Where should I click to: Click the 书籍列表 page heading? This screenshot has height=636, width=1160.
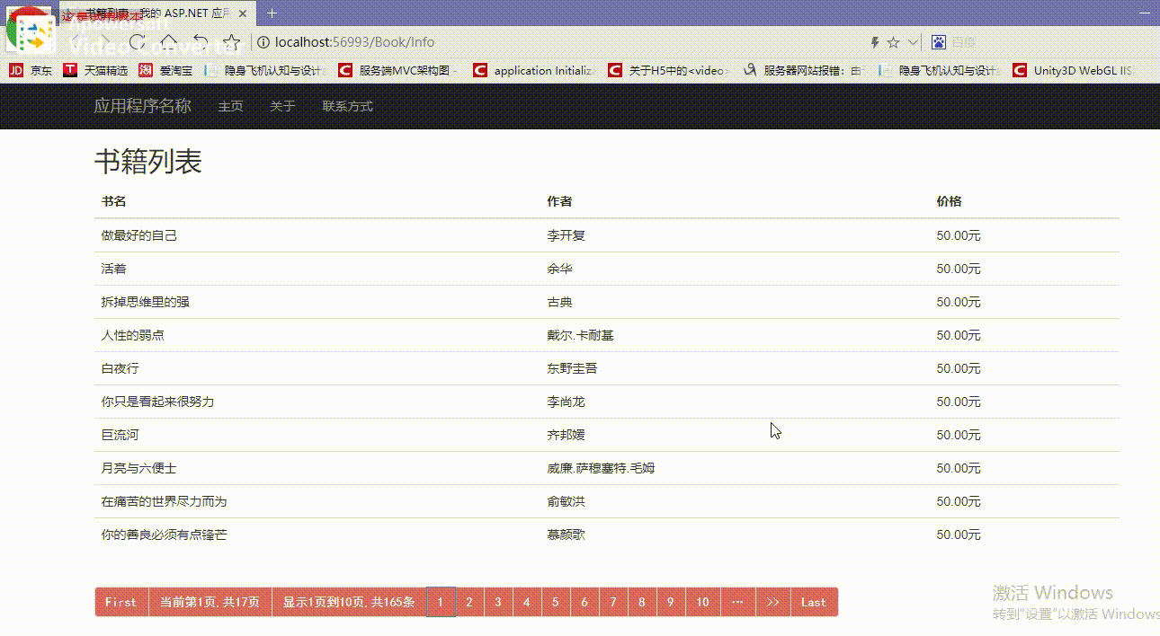[148, 162]
